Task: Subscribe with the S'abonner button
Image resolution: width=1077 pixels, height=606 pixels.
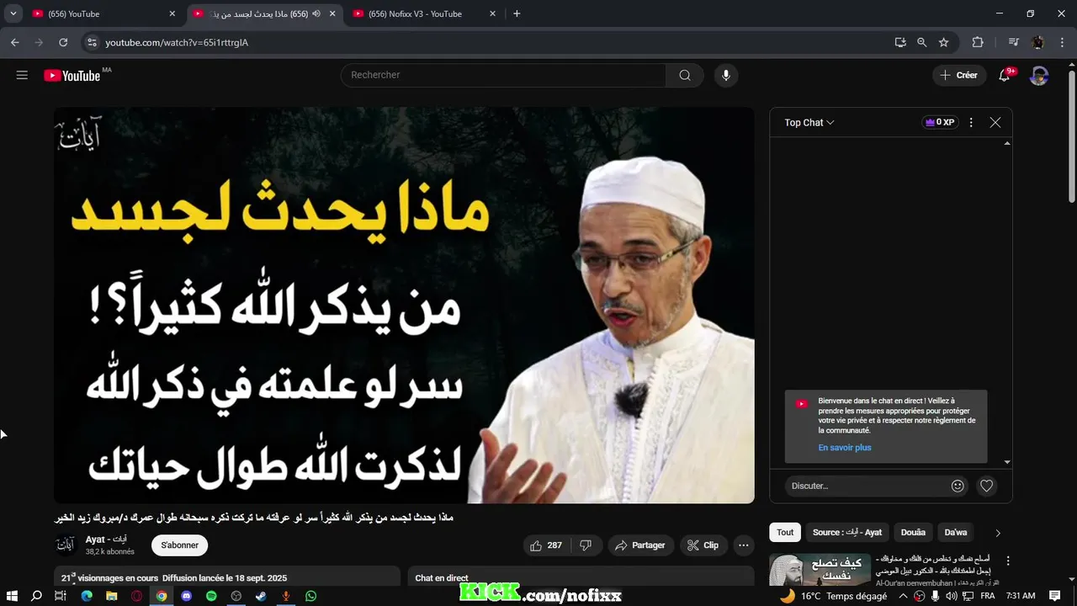Action: click(179, 545)
